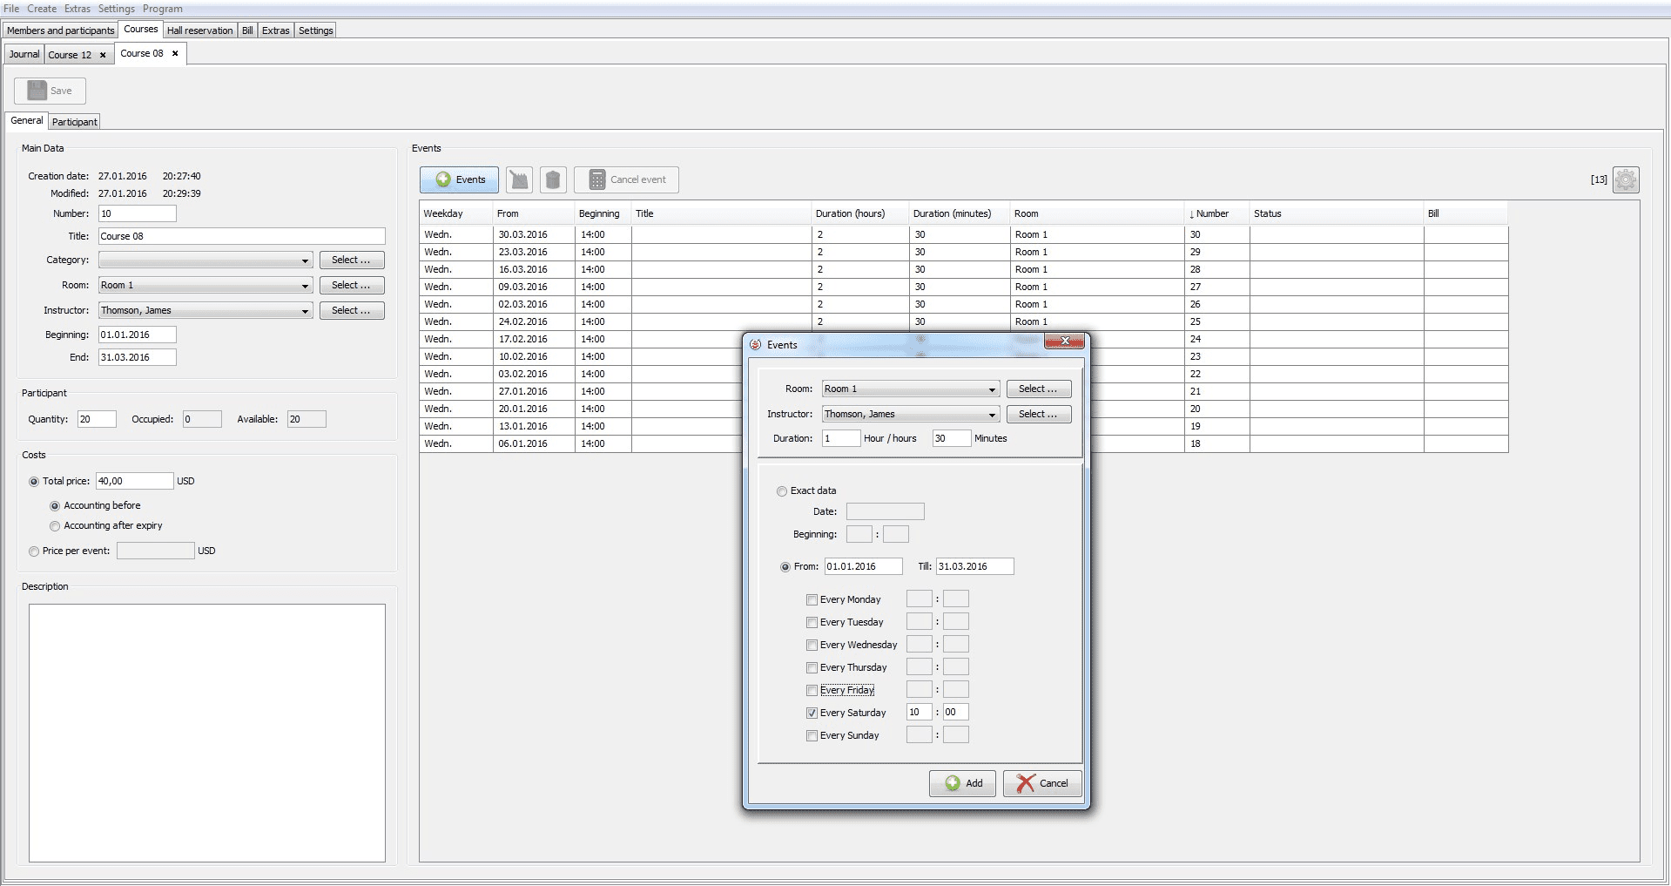Viewport: 1671px width, 886px height.
Task: Close the Course 12 tab with its x
Action: tap(103, 55)
